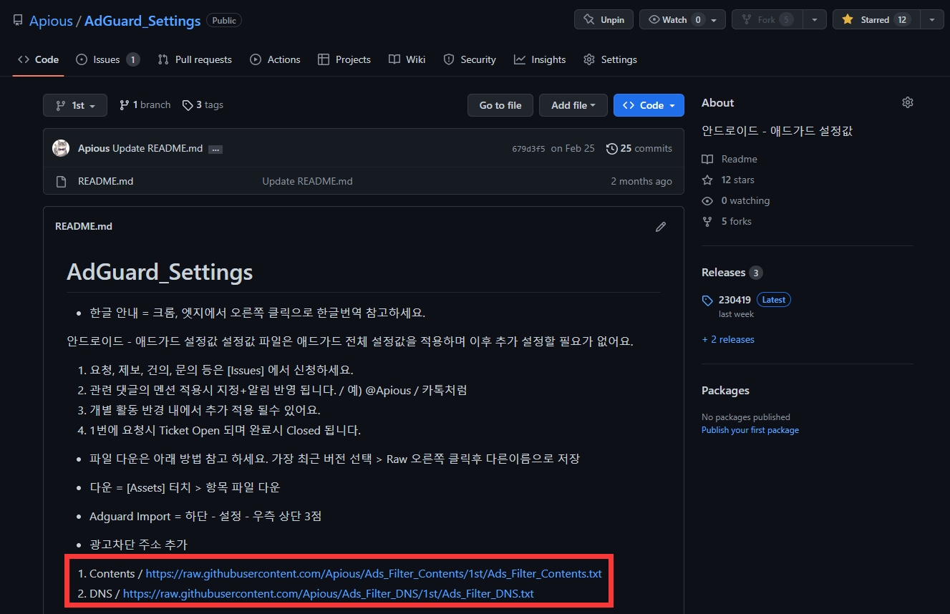This screenshot has height=614, width=950.
Task: Open the Wiki tab
Action: [407, 59]
